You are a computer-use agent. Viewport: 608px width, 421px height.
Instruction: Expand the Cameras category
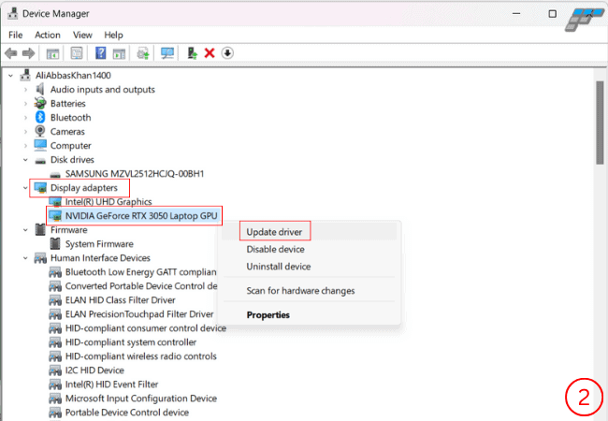coord(25,131)
